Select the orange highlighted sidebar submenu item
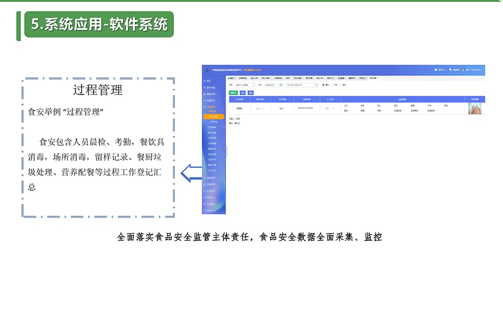Image resolution: width=503 pixels, height=311 pixels. pyautogui.click(x=214, y=117)
